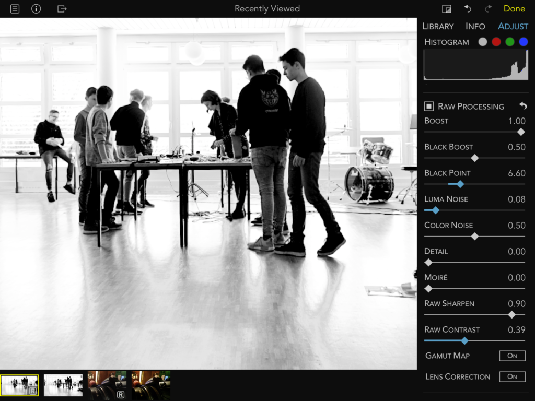Click the Boost value 1.00
The image size is (535, 401).
pos(517,121)
